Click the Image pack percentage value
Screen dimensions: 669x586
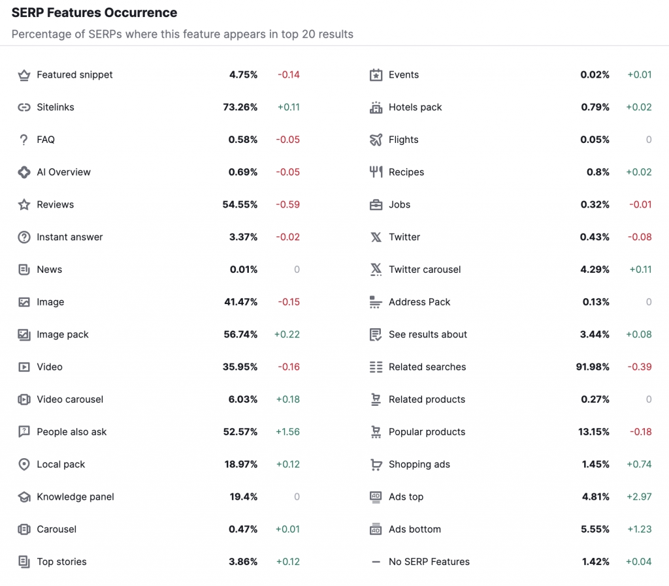pos(240,334)
